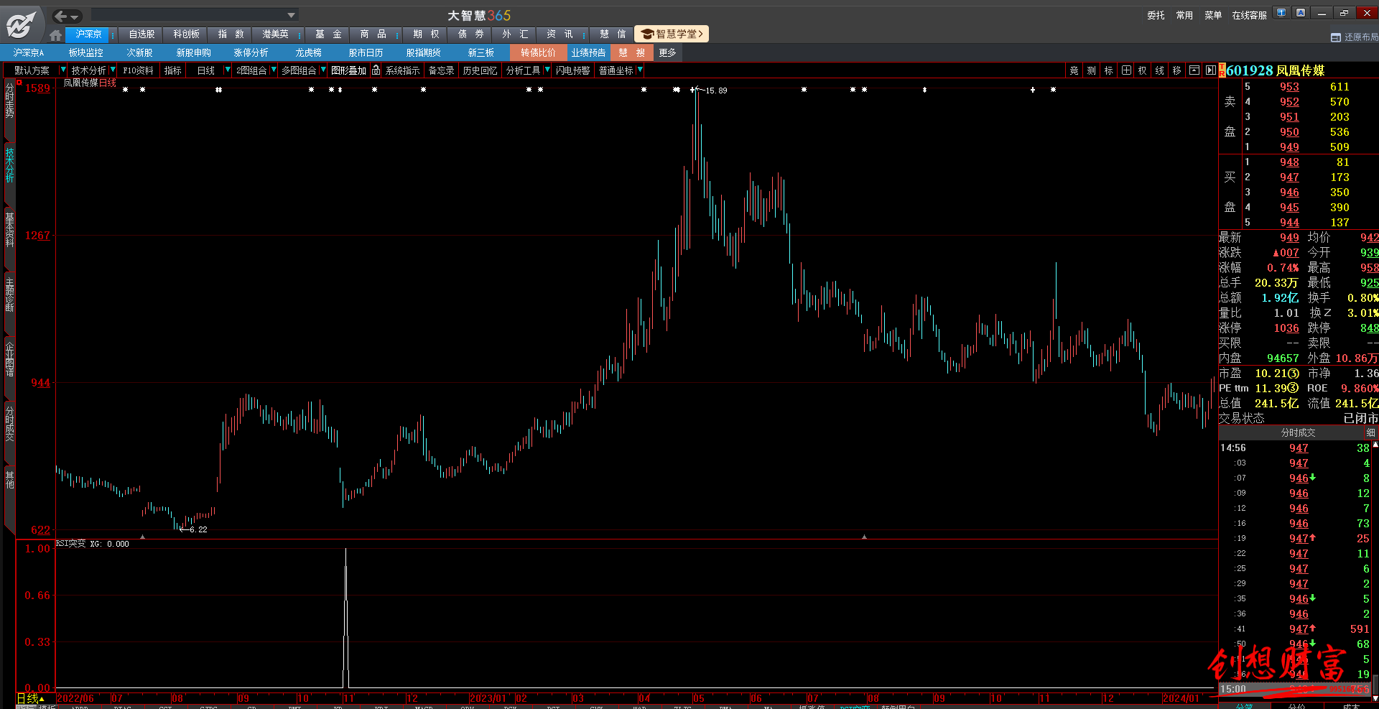Expand the 技术分析 dropdown arrow

113,70
